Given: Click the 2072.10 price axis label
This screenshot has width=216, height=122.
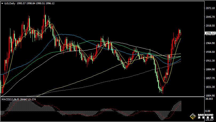Looking at the screenshot, I should (x=210, y=8).
